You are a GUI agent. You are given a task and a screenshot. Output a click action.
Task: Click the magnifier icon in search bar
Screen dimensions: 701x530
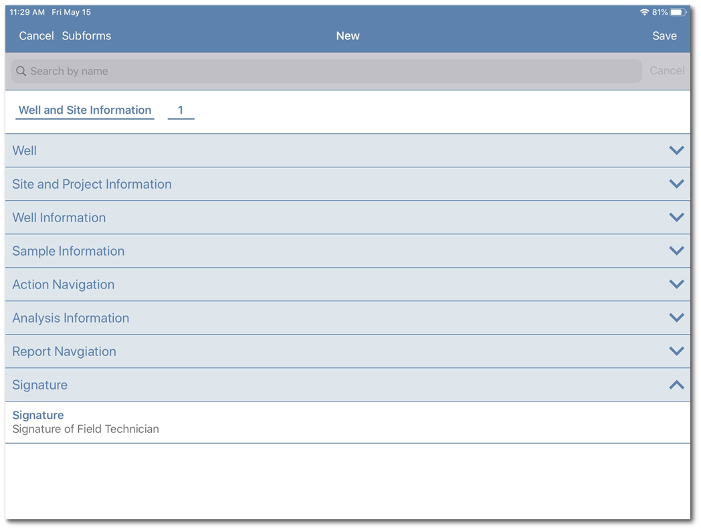(21, 72)
